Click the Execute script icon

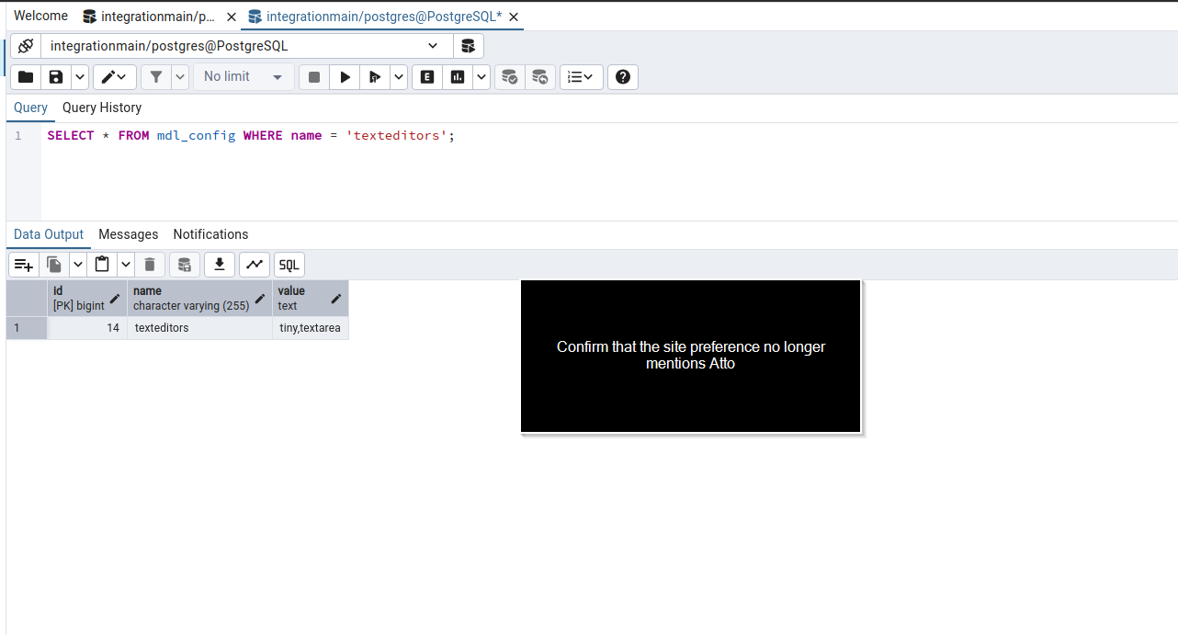375,77
